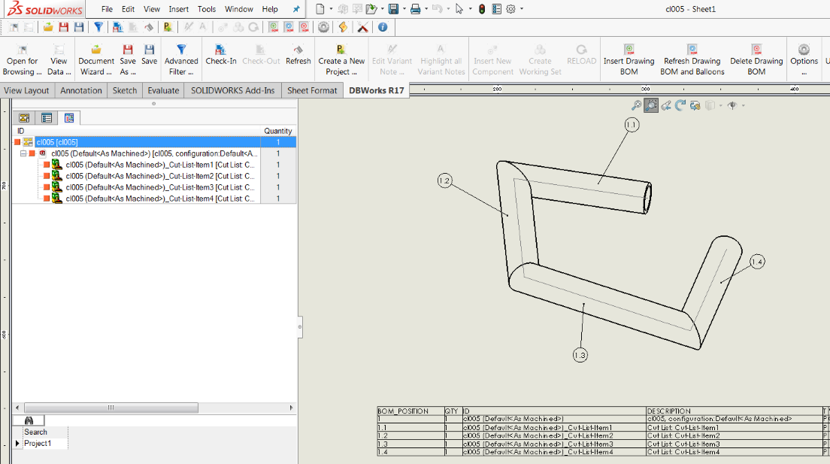
Task: Click the Quantity column header
Action: [278, 131]
